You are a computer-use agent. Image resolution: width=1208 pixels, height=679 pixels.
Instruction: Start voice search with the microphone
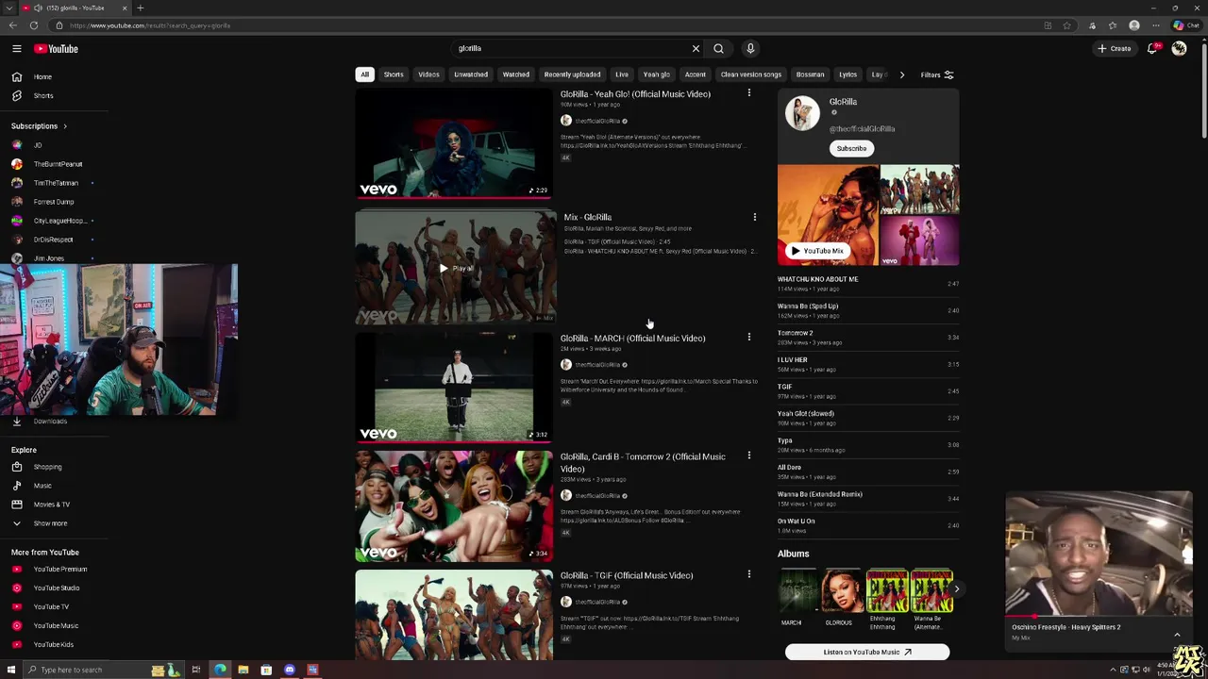pyautogui.click(x=750, y=48)
